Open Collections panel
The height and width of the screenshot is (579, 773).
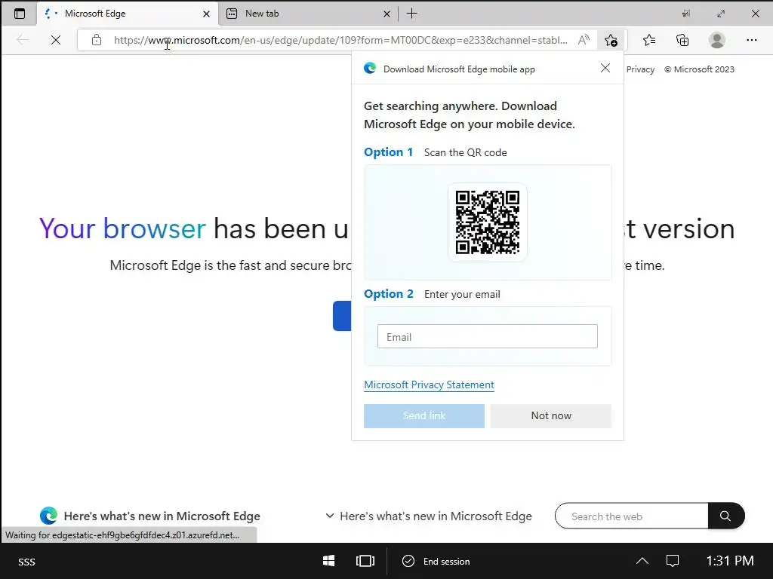(682, 40)
